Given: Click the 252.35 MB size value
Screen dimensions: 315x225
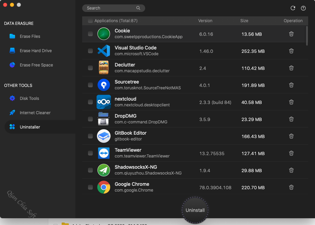Looking at the screenshot, I should [x=253, y=51].
